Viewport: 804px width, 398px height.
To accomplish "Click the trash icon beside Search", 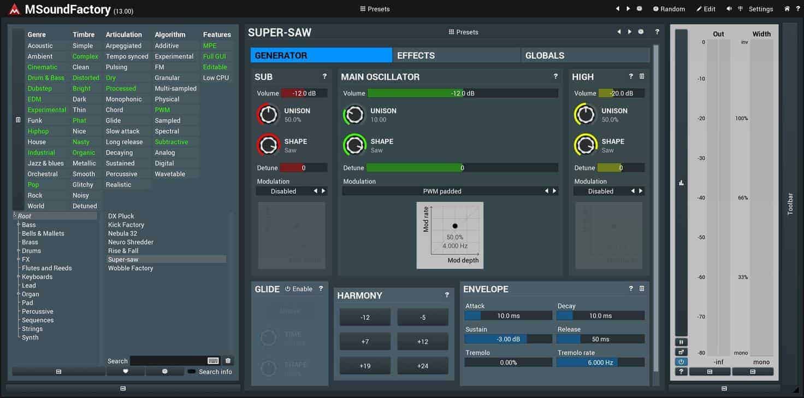I will (x=228, y=361).
